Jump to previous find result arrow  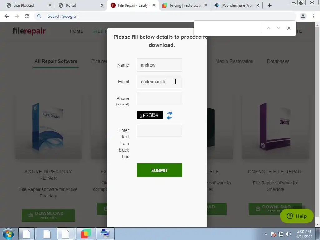coord(269,28)
